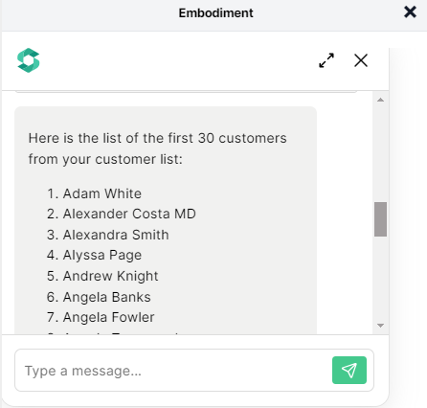Viewport: 427px width, 408px height.
Task: Click the 'Embodiment' panel title
Action: 215,12
